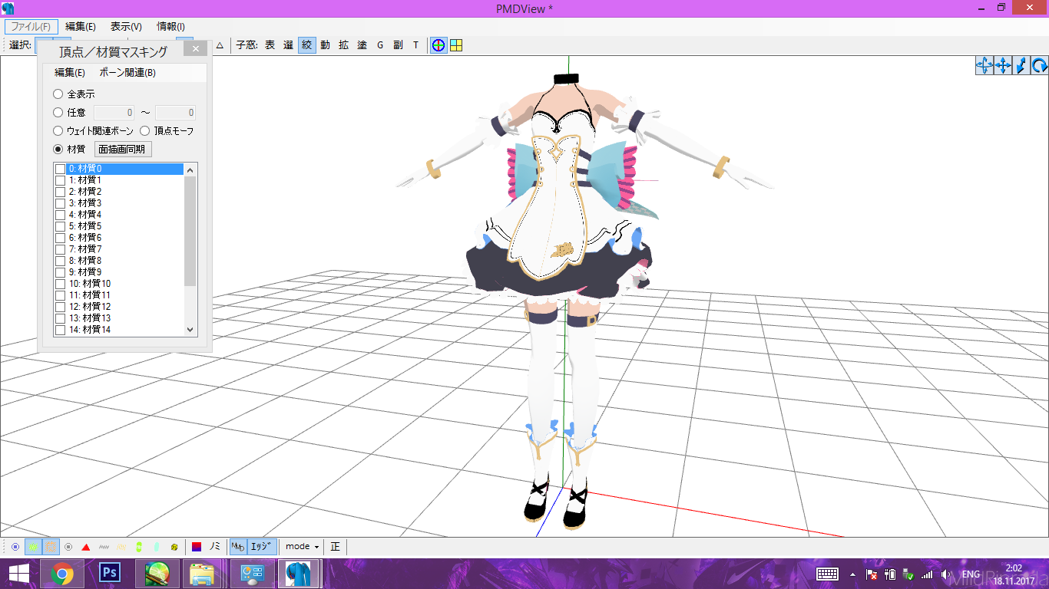Image resolution: width=1049 pixels, height=589 pixels.
Task: Open the 表 sub-window
Action: coord(270,45)
